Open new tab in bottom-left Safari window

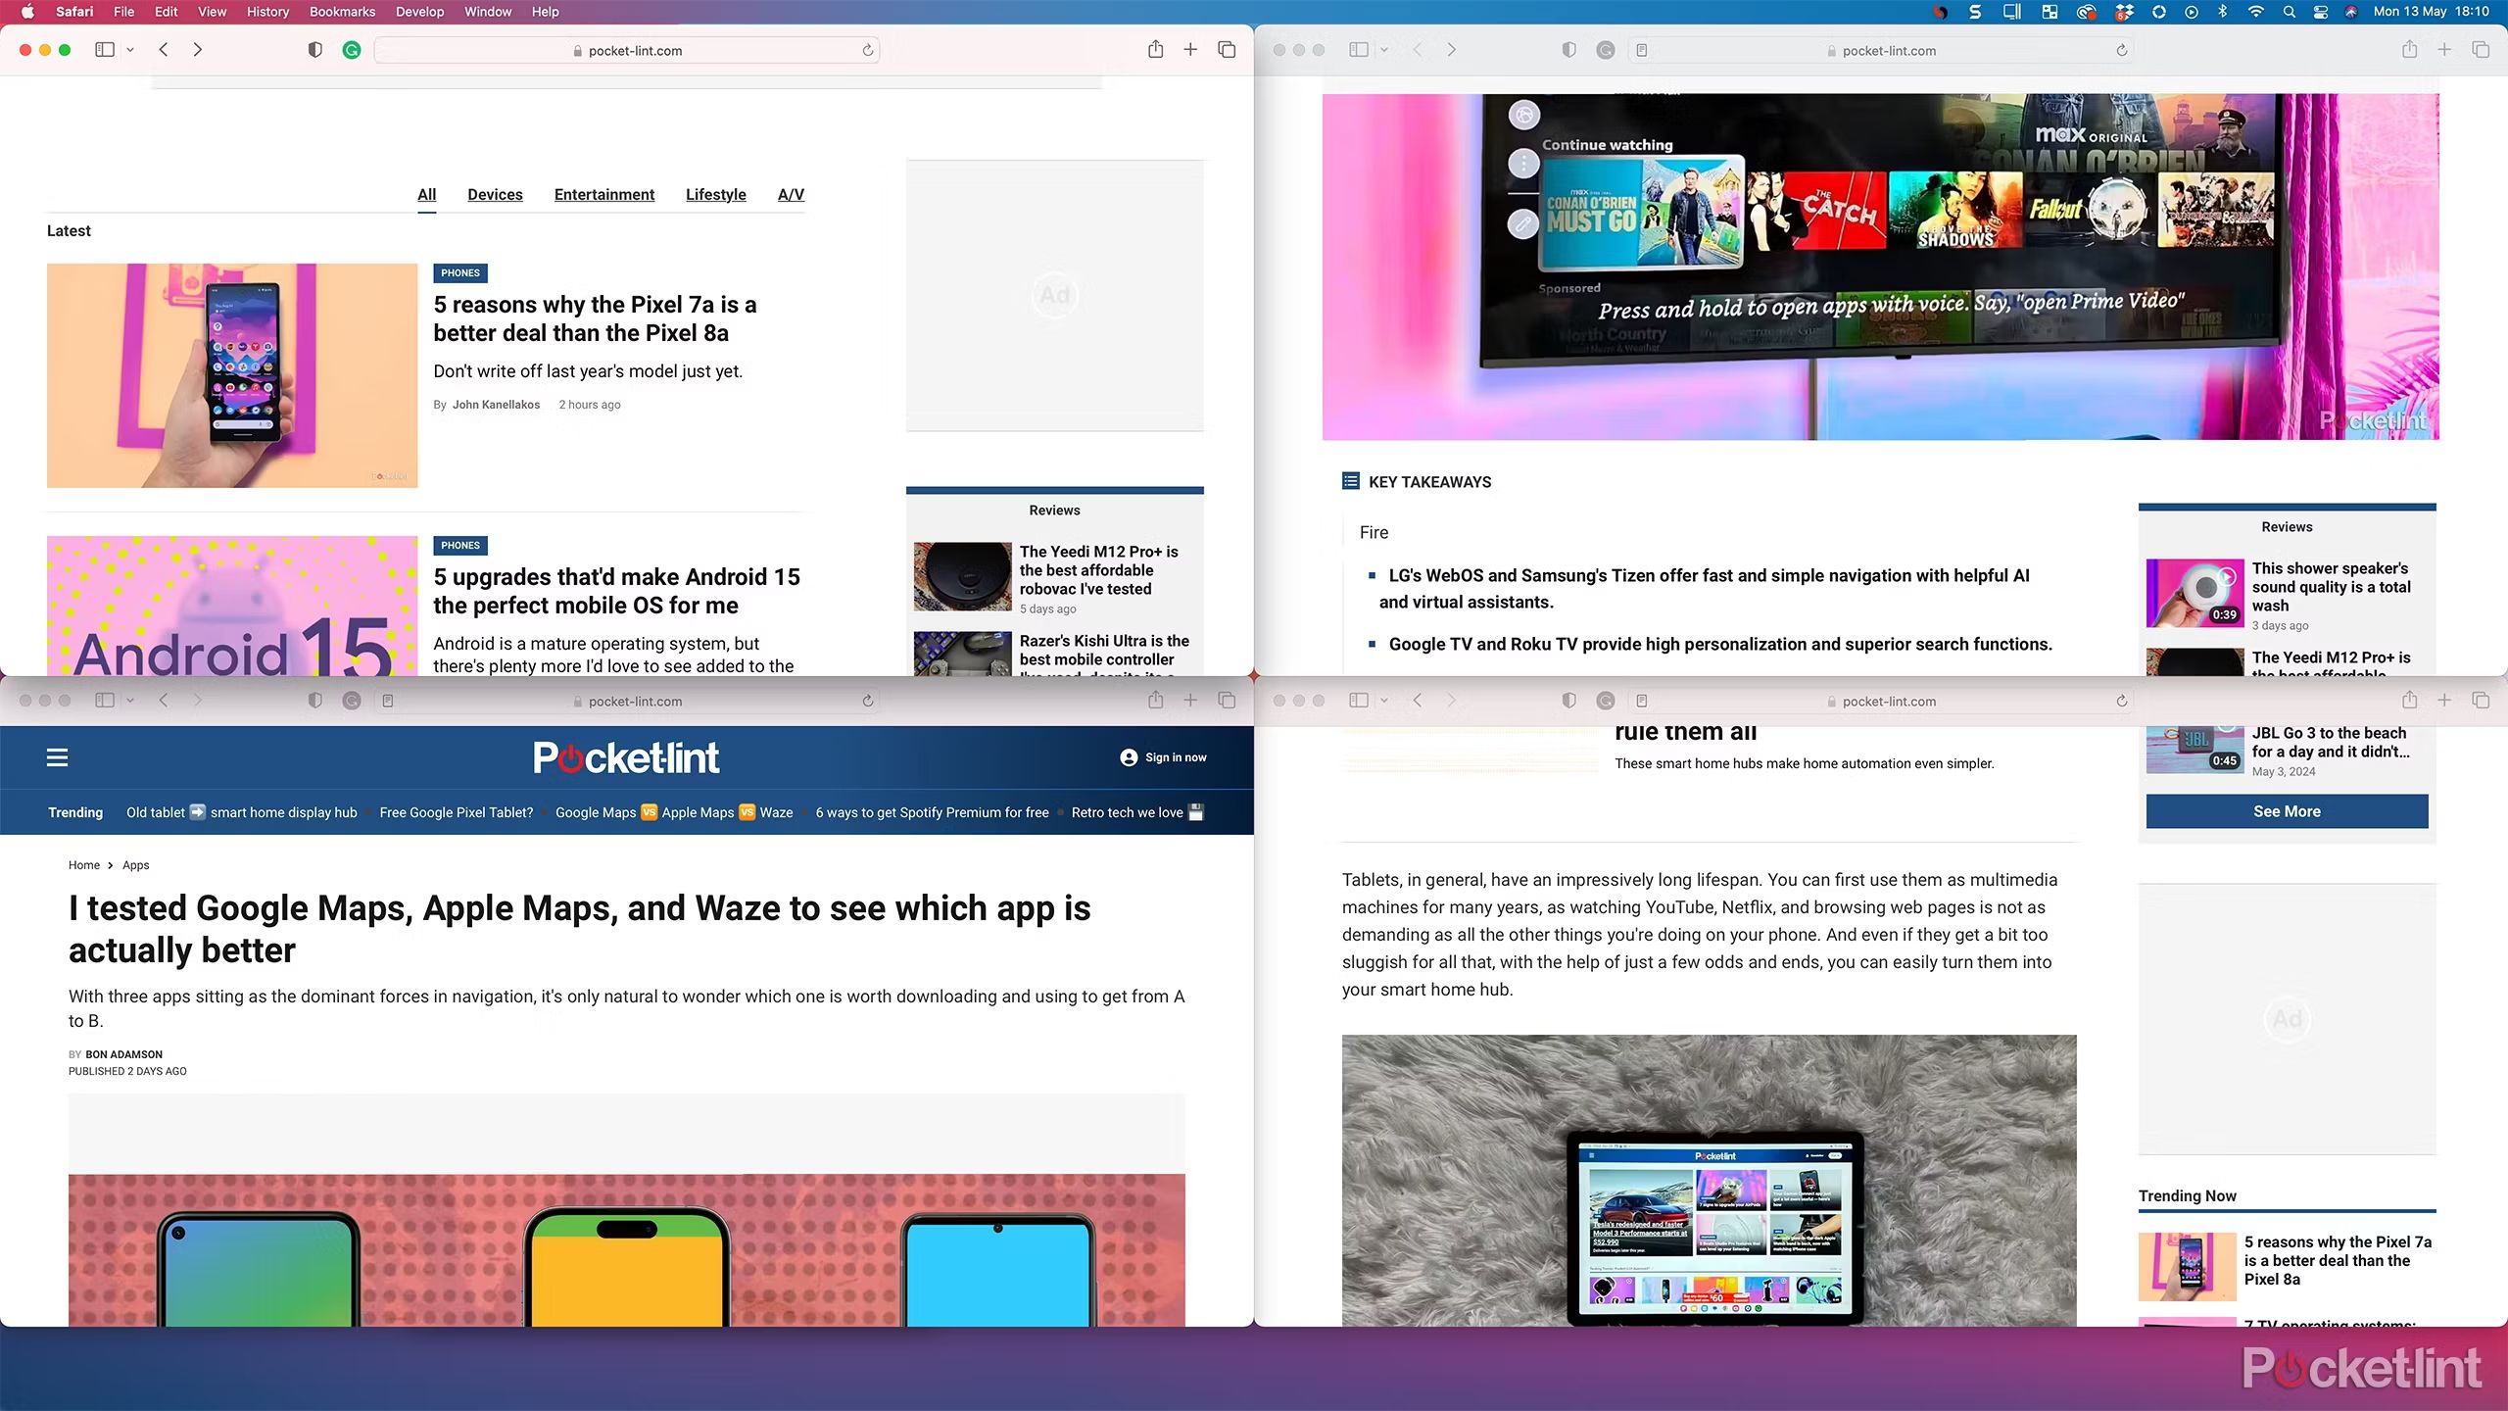[x=1190, y=700]
